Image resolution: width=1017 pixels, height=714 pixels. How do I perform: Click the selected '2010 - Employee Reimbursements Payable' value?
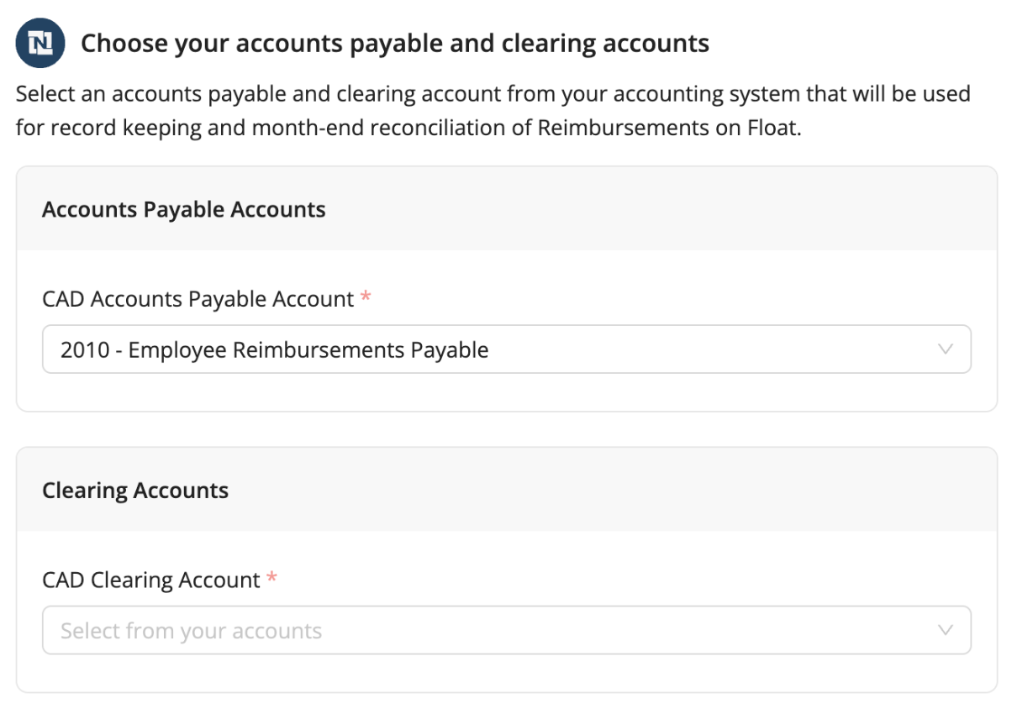[x=274, y=349]
